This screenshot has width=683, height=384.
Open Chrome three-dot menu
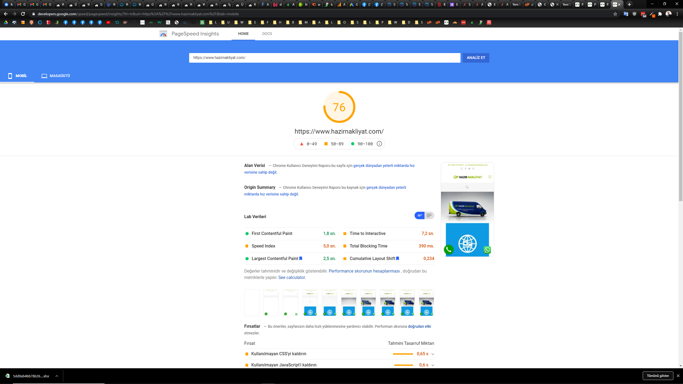pyautogui.click(x=677, y=14)
